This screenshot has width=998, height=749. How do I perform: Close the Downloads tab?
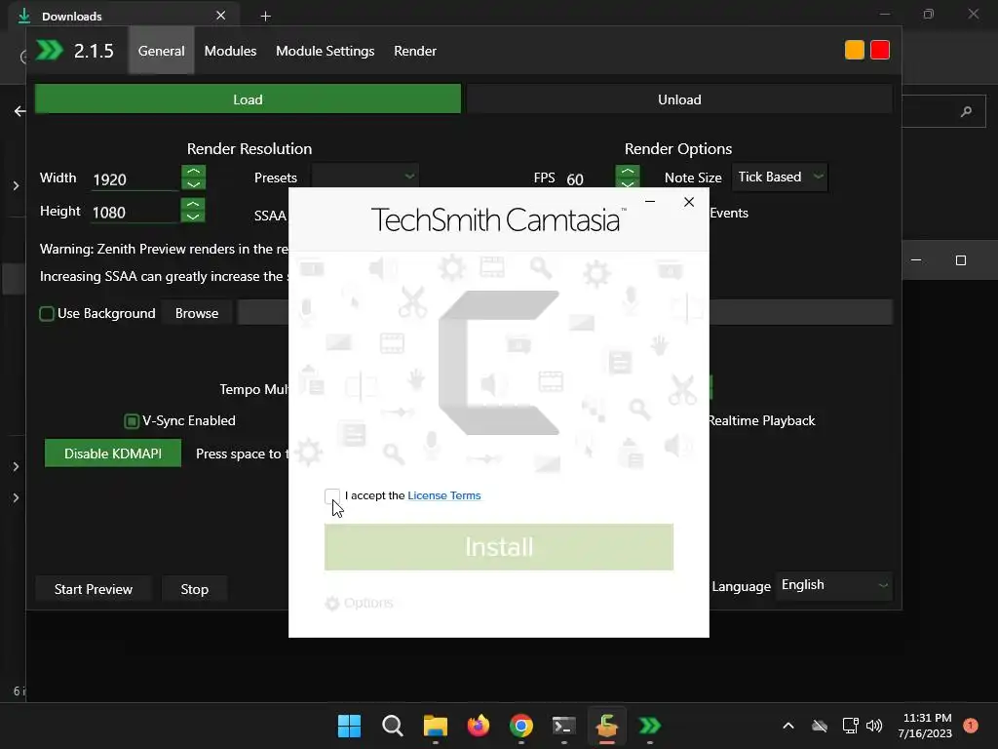[221, 16]
